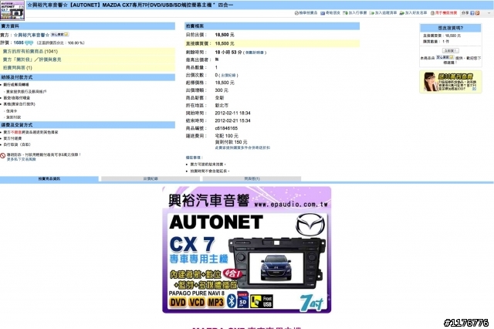Screen dimensions: 494x329
Task: Click the report auction item link text
Action: click(x=308, y=13)
